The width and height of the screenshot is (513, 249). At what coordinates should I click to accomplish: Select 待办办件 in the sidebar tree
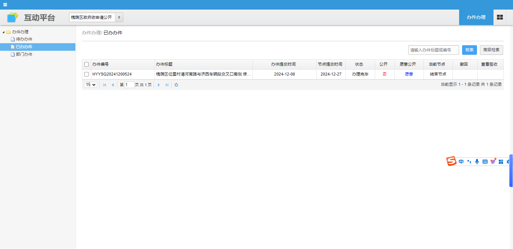(x=24, y=39)
